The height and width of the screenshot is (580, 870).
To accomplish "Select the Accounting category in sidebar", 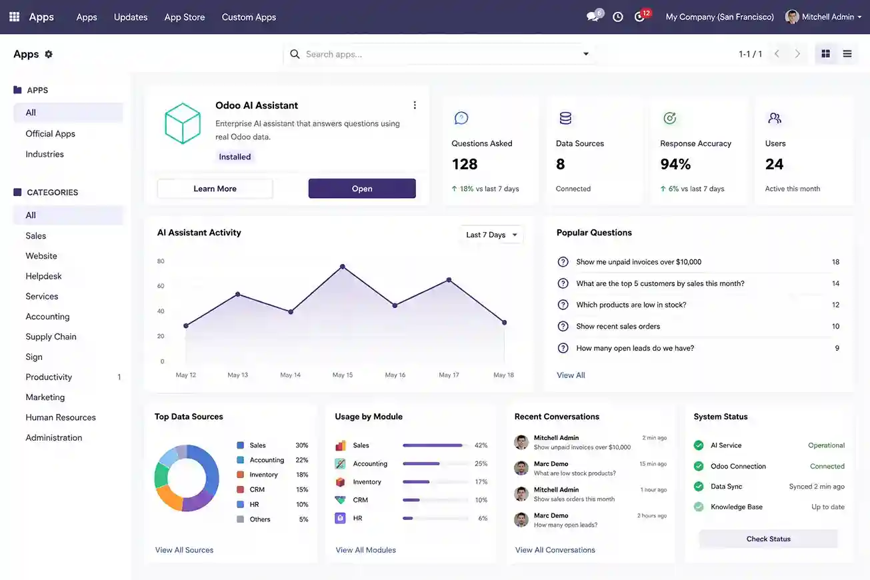I will pos(68,317).
